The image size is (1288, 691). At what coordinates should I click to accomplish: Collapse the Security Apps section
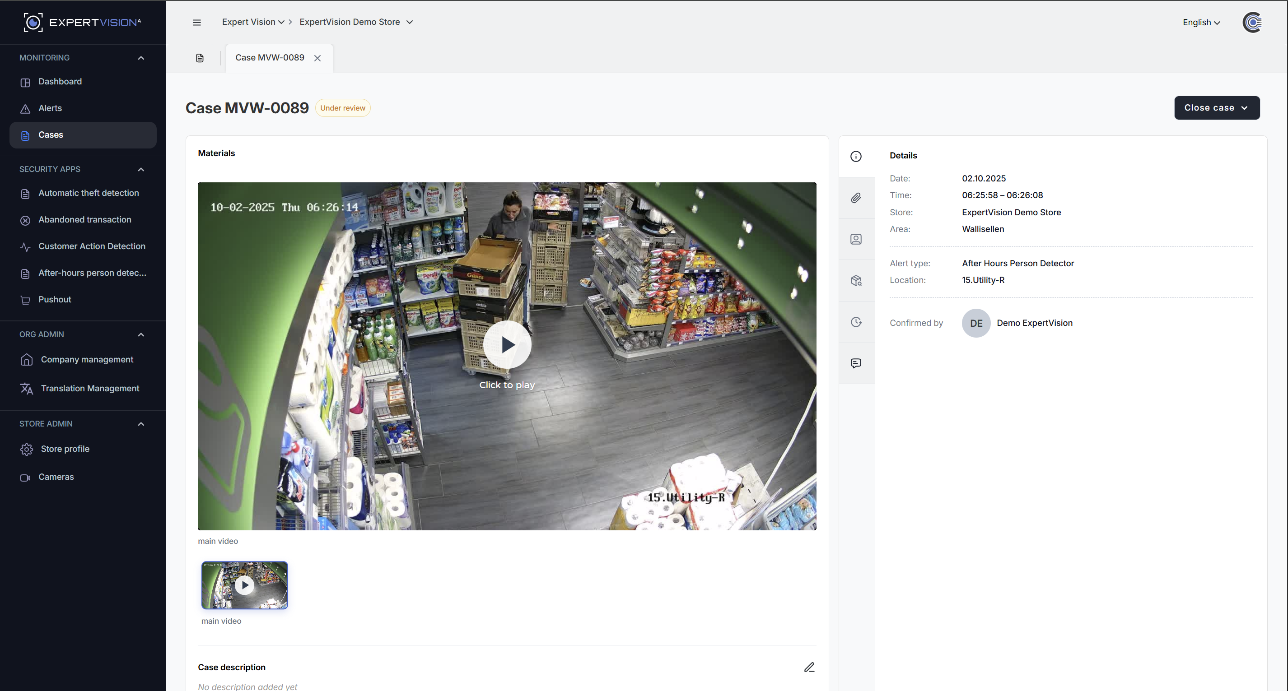[141, 169]
